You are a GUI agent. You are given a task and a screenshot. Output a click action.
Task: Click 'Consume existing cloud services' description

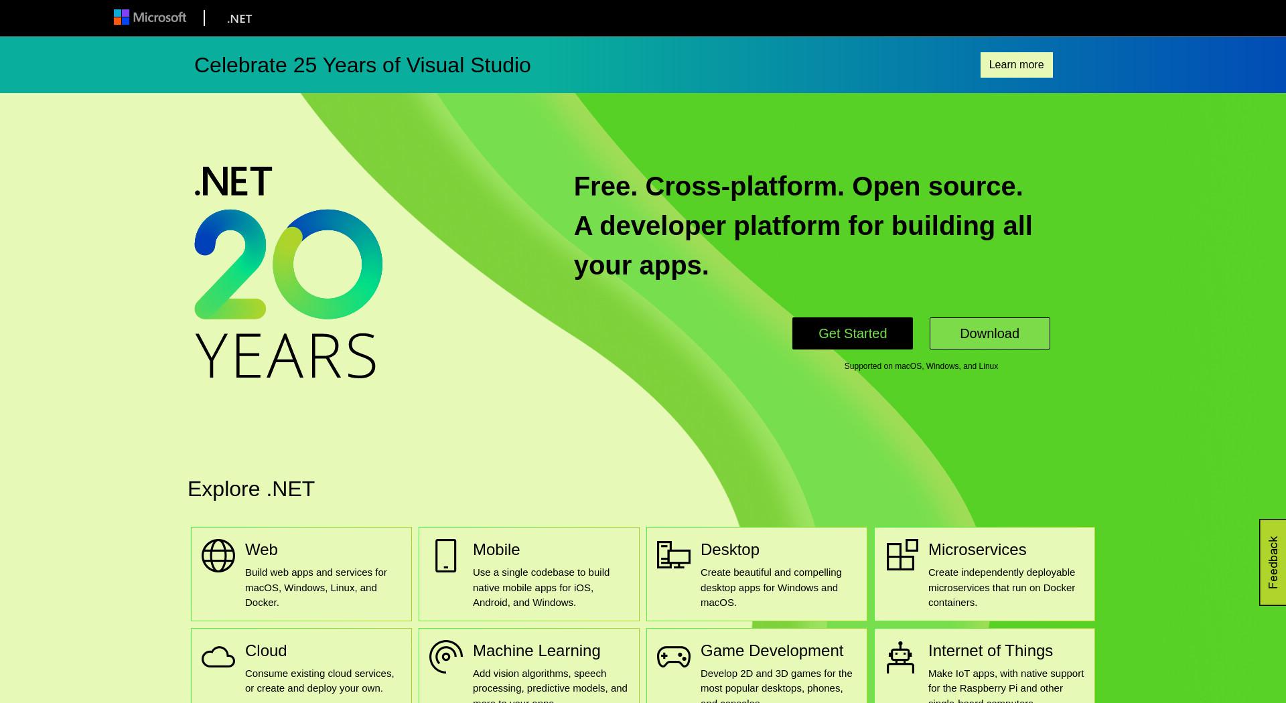319,681
